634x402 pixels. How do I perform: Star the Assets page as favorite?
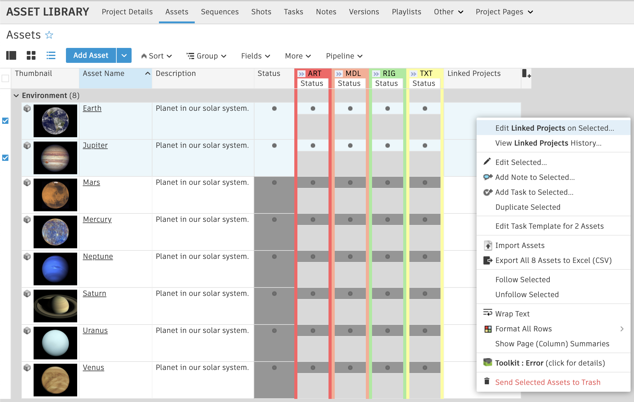[x=49, y=35]
